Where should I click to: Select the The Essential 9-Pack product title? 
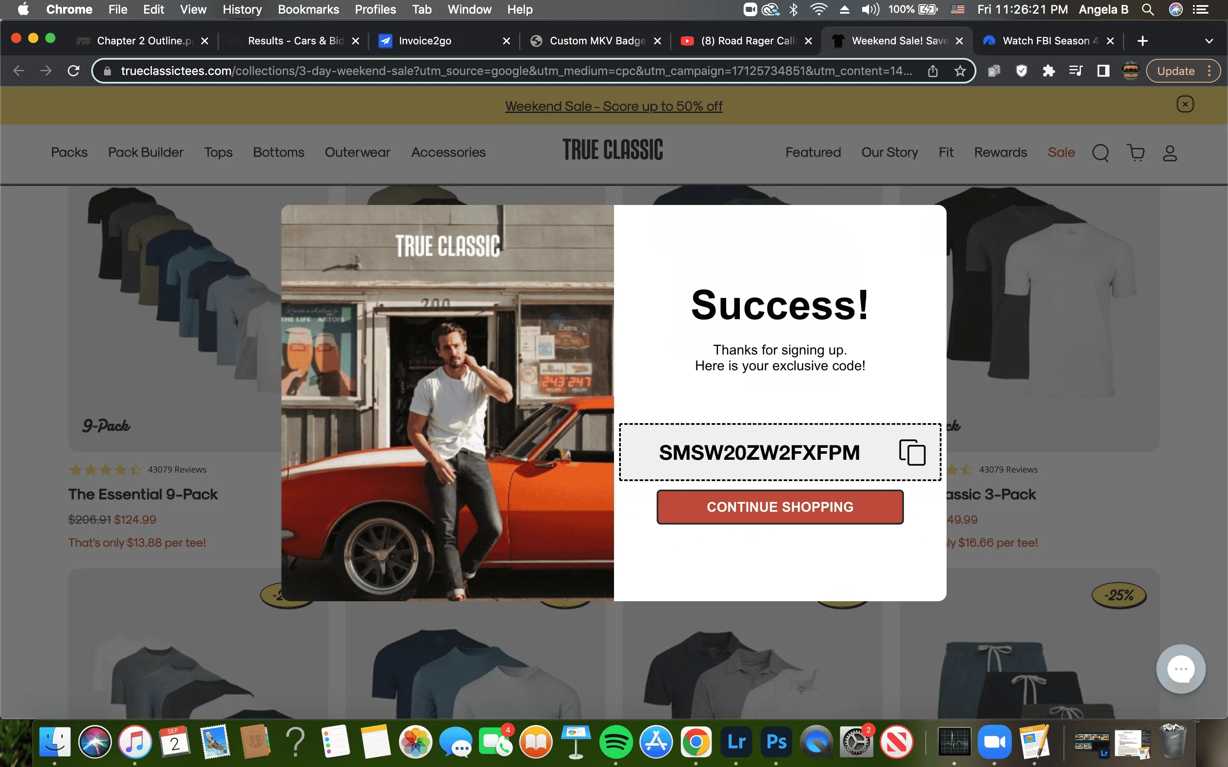click(143, 494)
